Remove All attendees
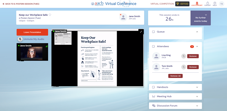Screen dimensions: 227x111 tap(175, 76)
